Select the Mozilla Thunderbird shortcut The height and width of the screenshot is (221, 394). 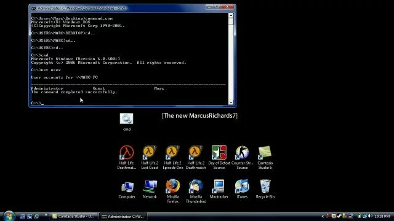click(196, 191)
